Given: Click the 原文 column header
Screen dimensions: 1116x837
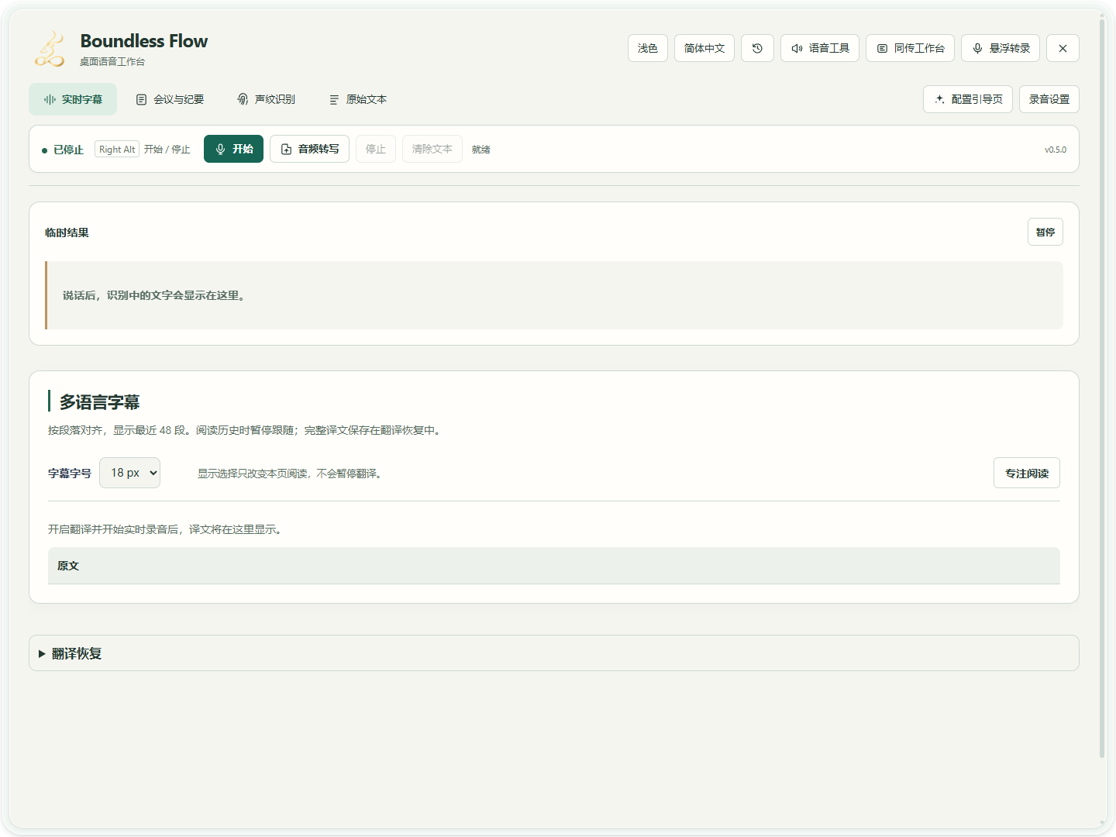Looking at the screenshot, I should point(68,566).
